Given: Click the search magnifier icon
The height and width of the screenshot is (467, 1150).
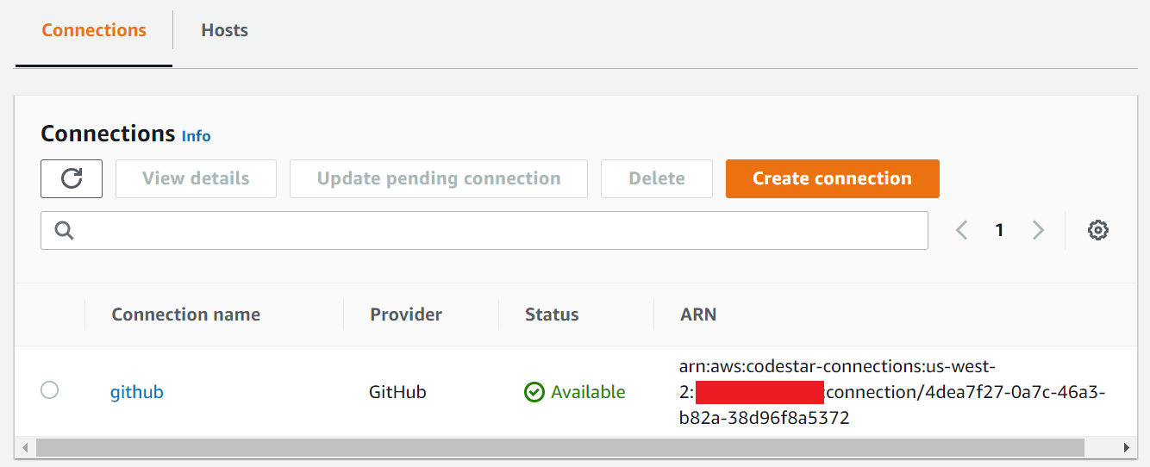Looking at the screenshot, I should tap(64, 230).
